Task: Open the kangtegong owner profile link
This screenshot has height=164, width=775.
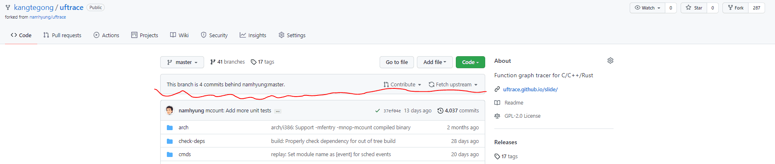Action: click(34, 7)
